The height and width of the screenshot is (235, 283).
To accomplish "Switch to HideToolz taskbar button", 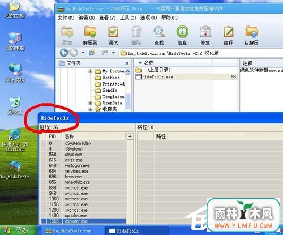I will click(x=136, y=230).
